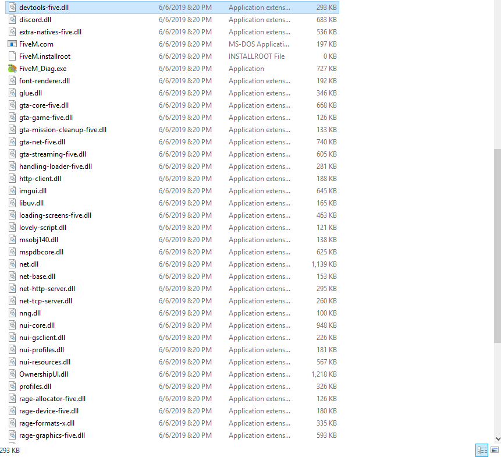
Task: Click the glue.dll file icon
Action: coord(12,93)
